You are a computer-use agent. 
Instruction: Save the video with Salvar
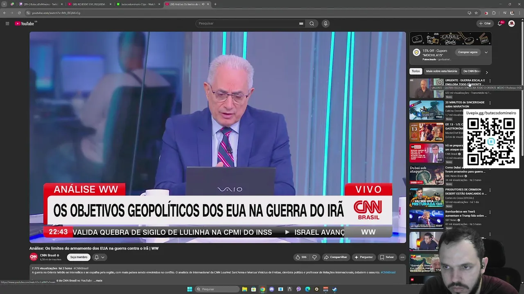point(387,257)
